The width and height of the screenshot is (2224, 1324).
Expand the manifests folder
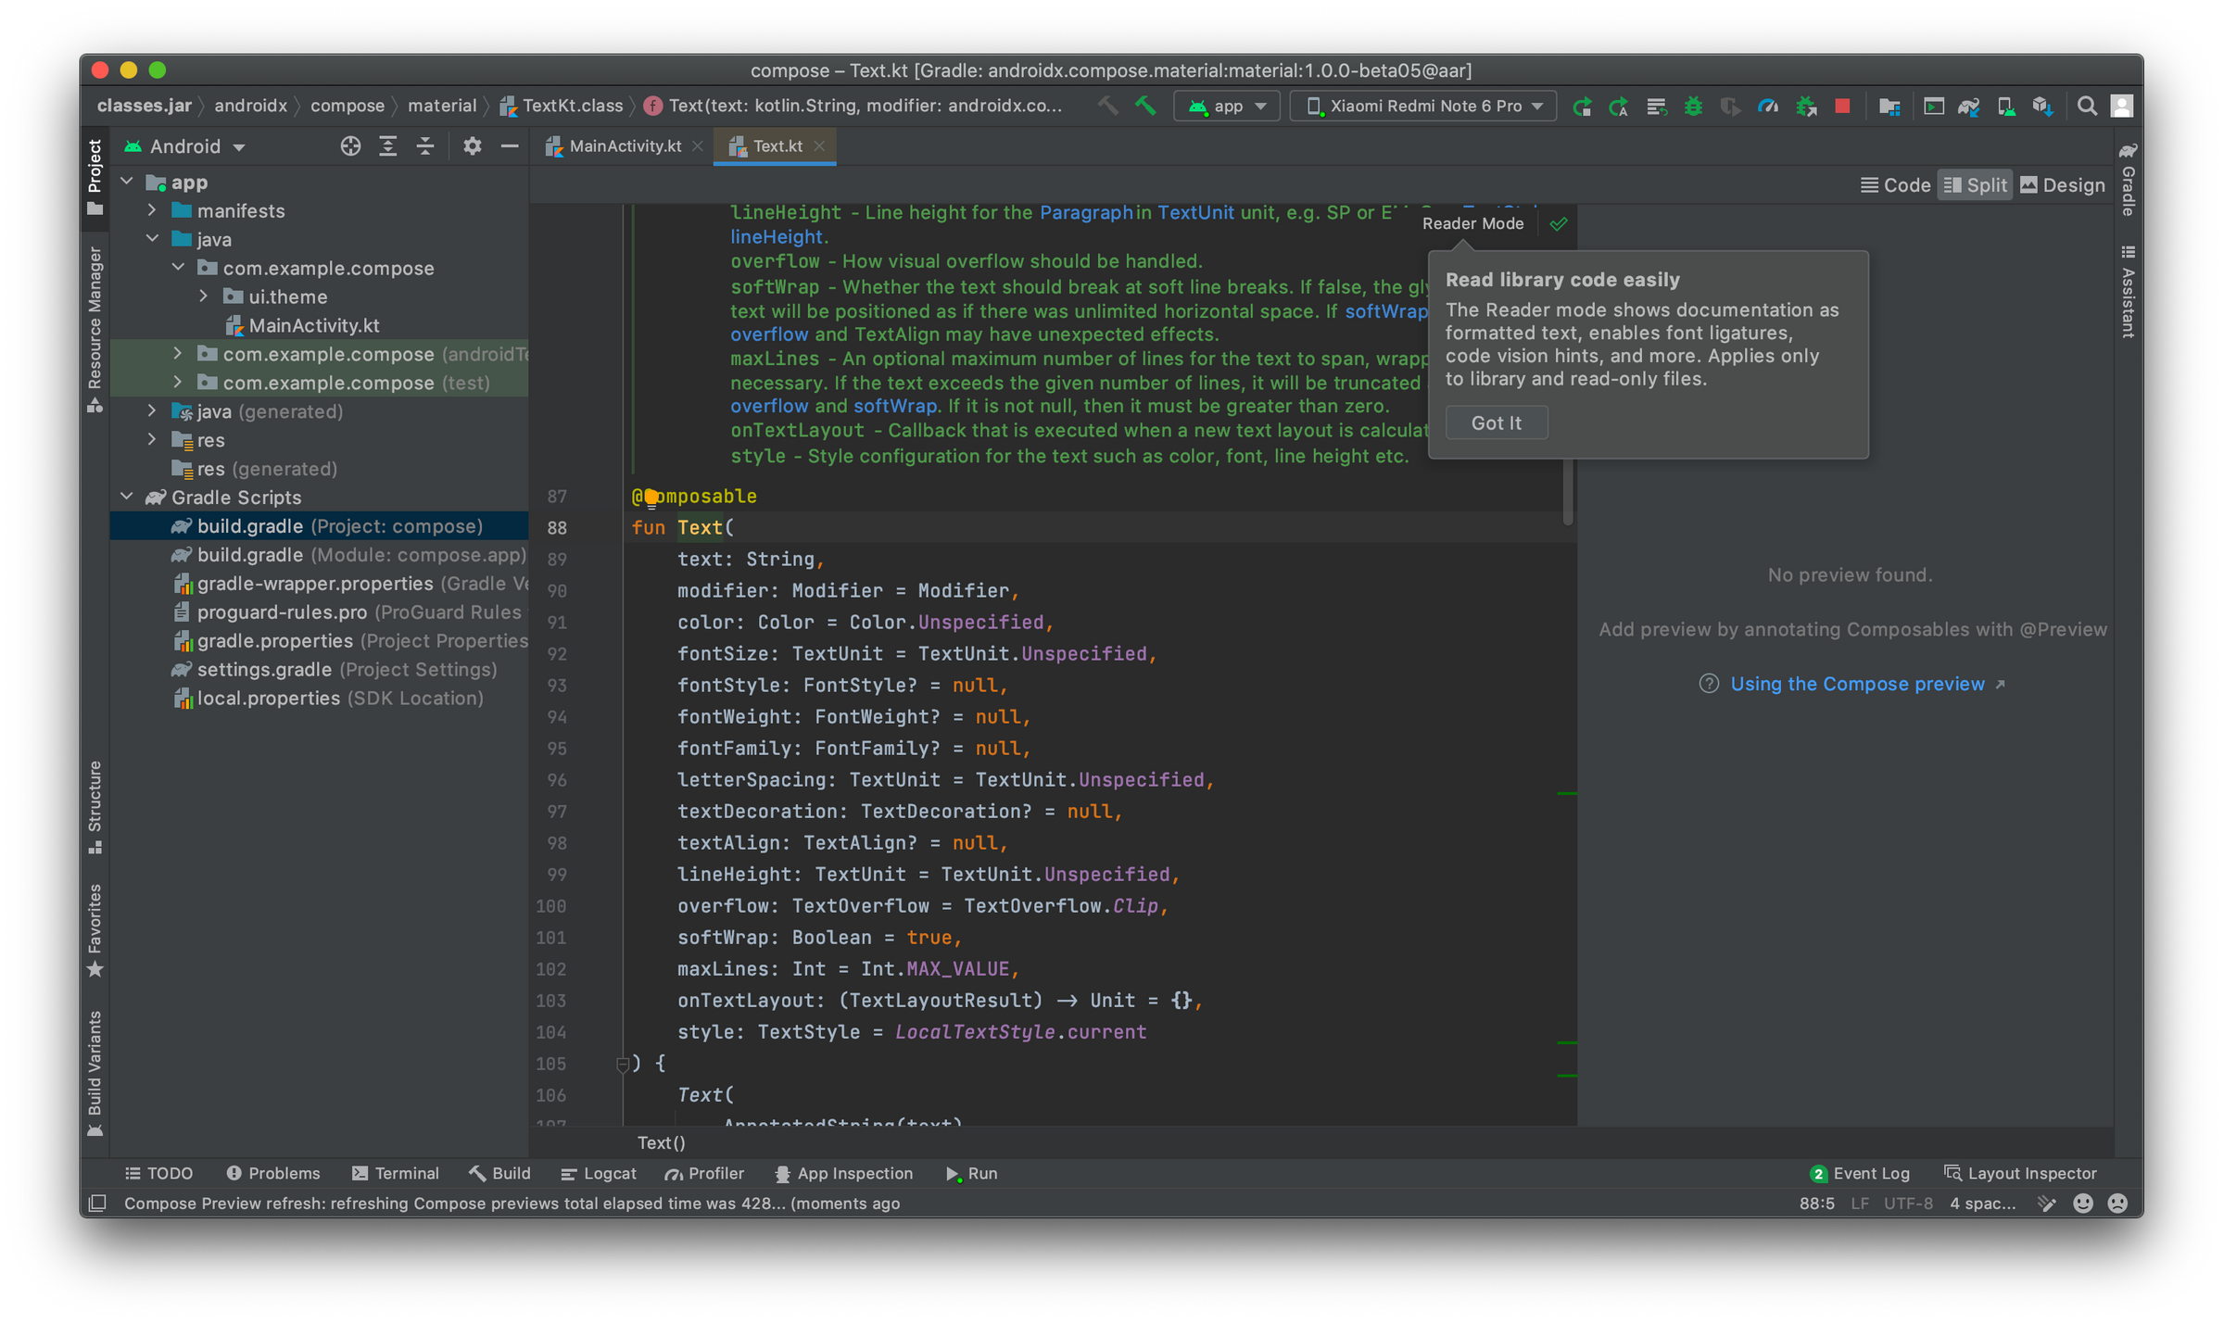click(x=153, y=210)
